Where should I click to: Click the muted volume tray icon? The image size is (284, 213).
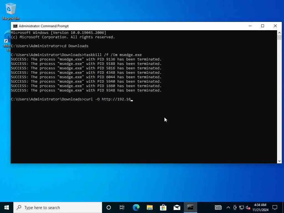pos(248,207)
